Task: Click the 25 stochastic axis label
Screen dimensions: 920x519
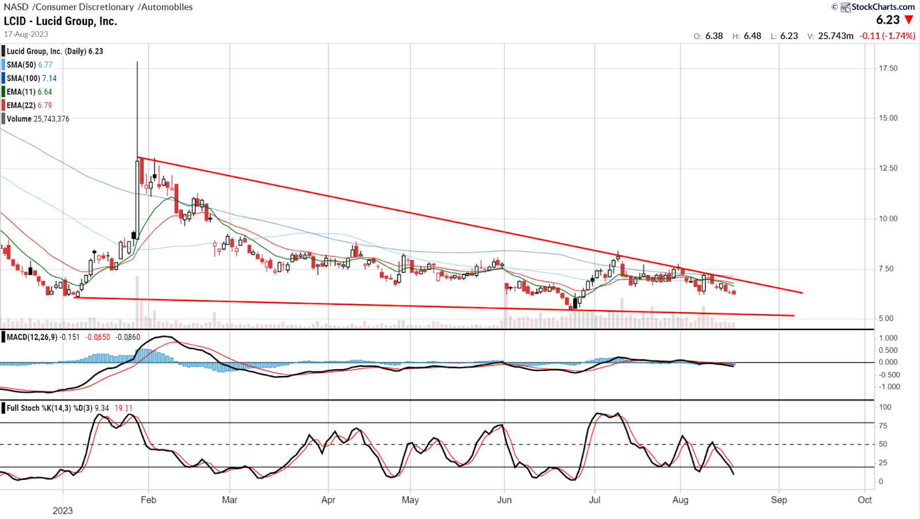Action: click(x=883, y=463)
